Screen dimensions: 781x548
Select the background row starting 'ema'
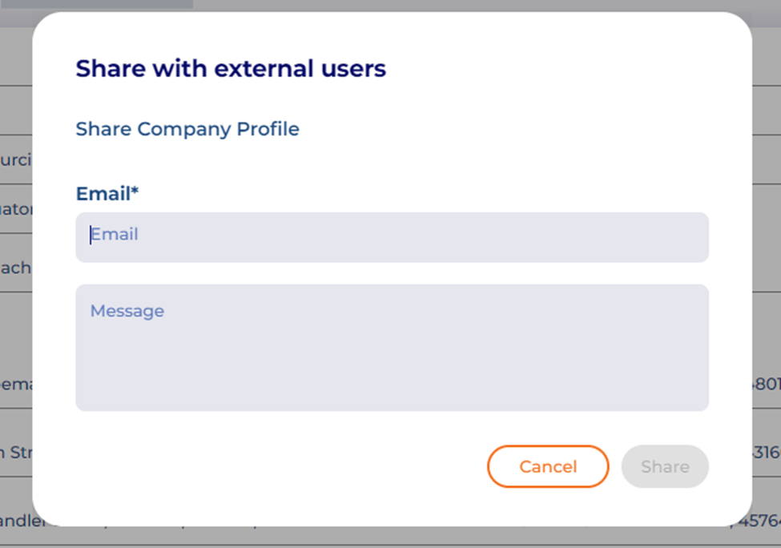(16, 384)
